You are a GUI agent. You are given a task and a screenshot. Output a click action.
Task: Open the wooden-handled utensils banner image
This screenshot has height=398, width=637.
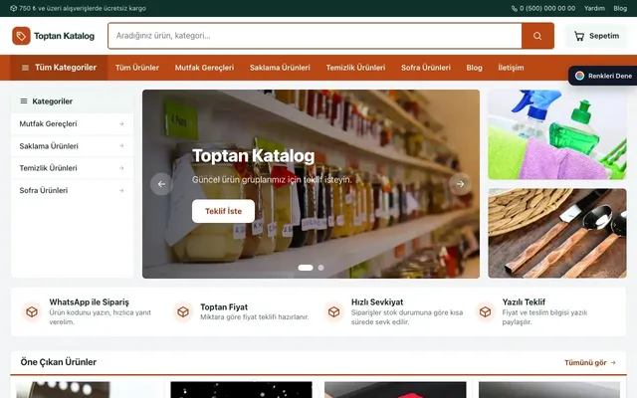tap(557, 233)
